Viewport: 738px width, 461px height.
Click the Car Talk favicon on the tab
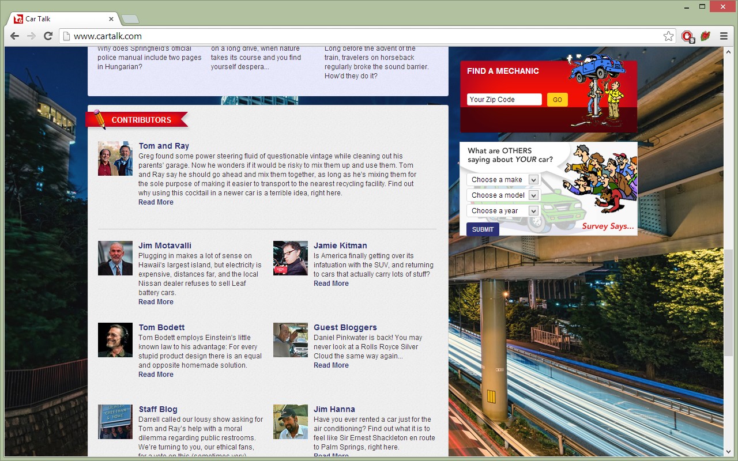pos(18,19)
